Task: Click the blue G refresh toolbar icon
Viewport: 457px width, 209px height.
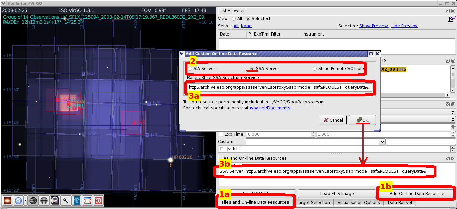Action: 19,201
